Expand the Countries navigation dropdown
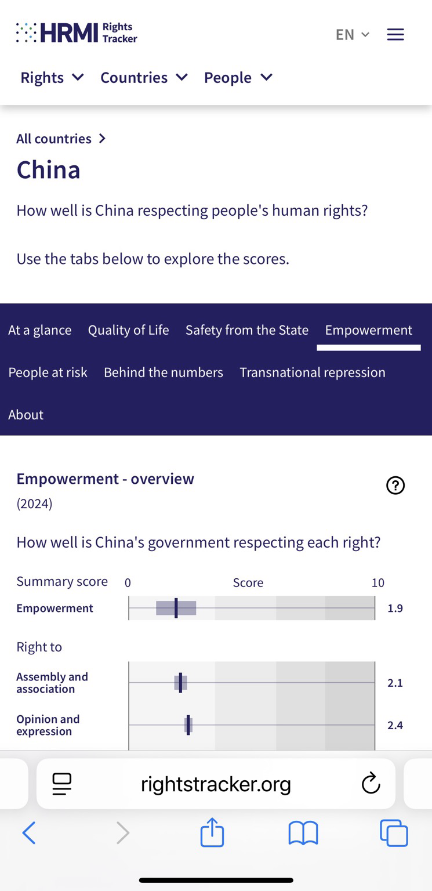The height and width of the screenshot is (891, 432). (144, 77)
